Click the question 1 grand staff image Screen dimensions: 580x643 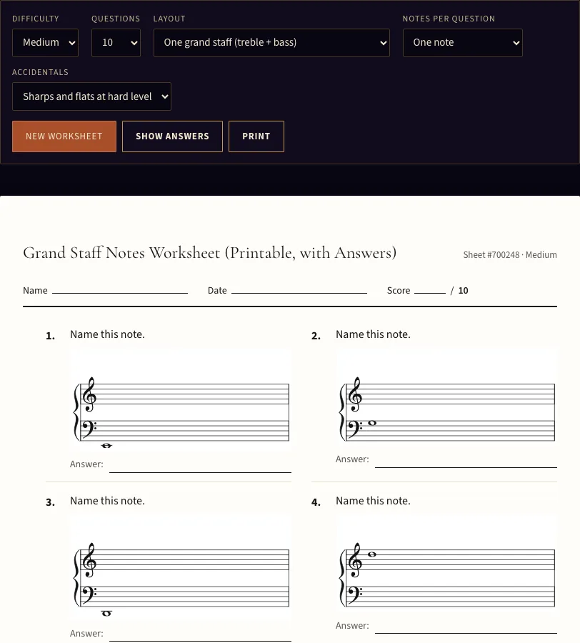click(181, 400)
